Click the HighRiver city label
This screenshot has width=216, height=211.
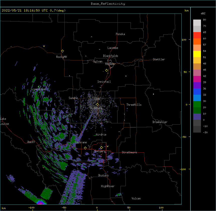coord(108,186)
